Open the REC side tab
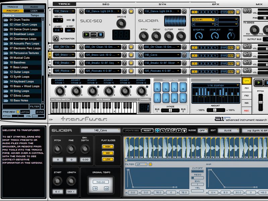Screen dimensions: 268x201 247,111
